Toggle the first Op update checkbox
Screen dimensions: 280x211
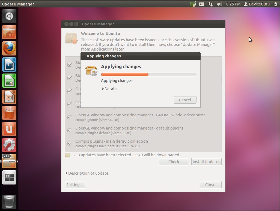pyautogui.click(x=70, y=91)
